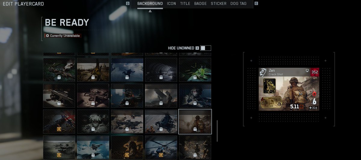361x160 pixels.
Task: Choose the dark tunnel hangar background
Action: 161,70
